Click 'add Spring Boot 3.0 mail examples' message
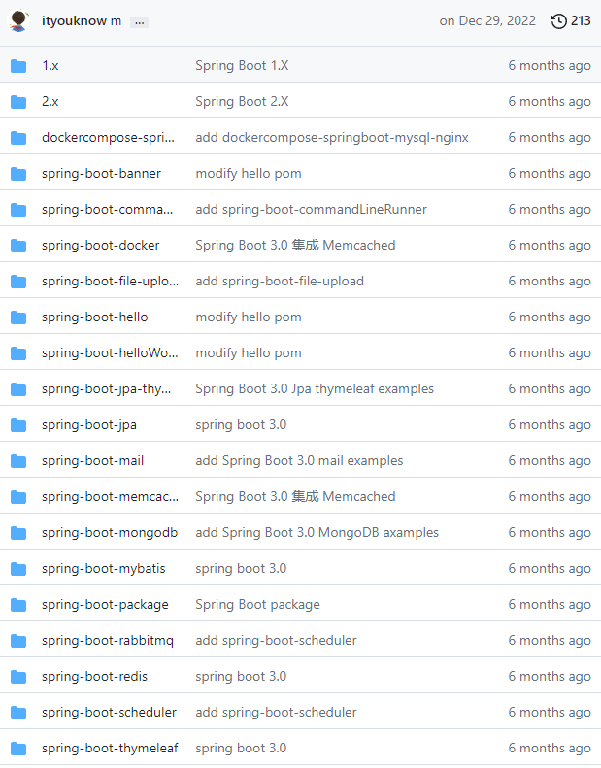This screenshot has width=601, height=768. (x=299, y=461)
